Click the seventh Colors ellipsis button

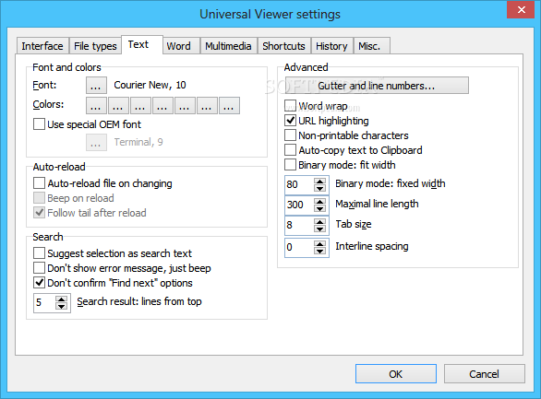229,105
